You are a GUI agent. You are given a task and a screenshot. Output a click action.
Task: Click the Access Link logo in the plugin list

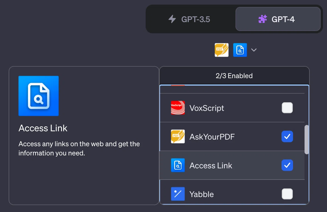(178, 165)
